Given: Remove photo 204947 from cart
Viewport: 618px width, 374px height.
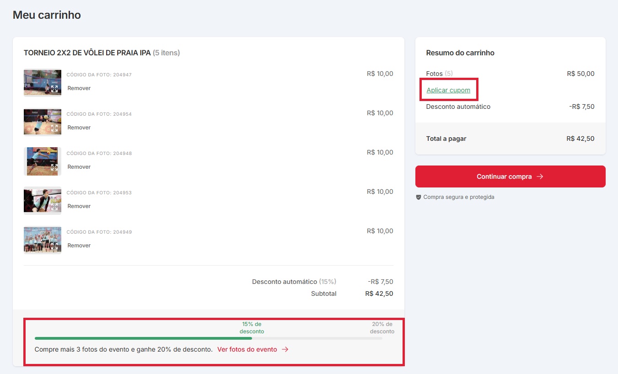Looking at the screenshot, I should [x=79, y=88].
